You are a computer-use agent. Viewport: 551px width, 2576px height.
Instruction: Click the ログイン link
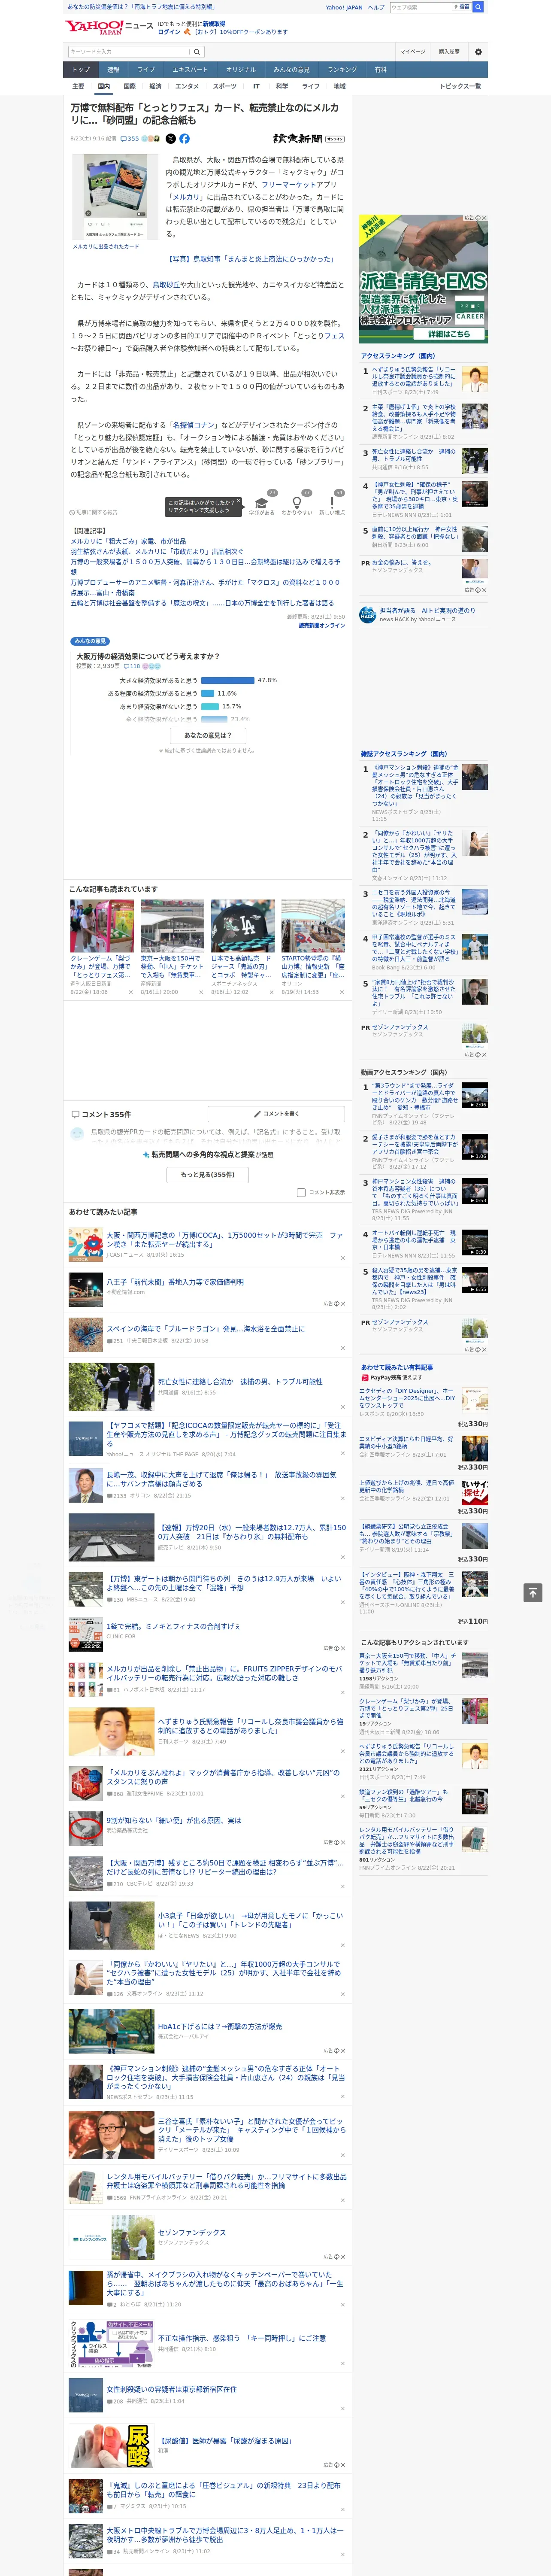click(x=169, y=32)
